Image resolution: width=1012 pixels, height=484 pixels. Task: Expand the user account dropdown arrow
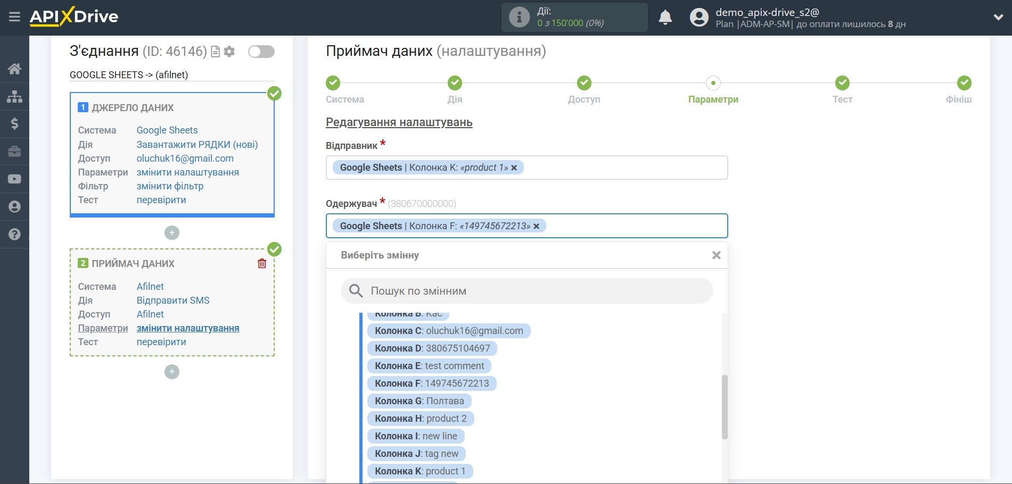tap(998, 18)
